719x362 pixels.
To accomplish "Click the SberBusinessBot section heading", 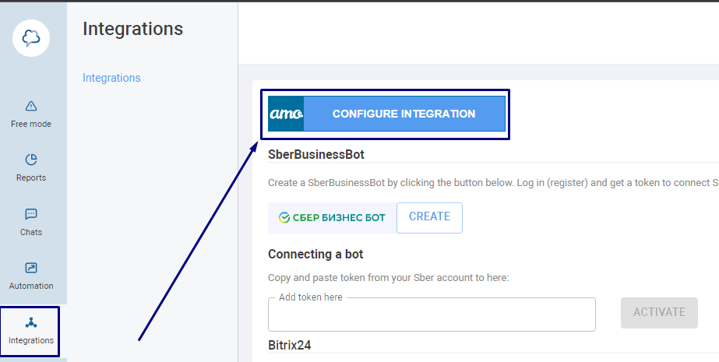I will pyautogui.click(x=316, y=154).
